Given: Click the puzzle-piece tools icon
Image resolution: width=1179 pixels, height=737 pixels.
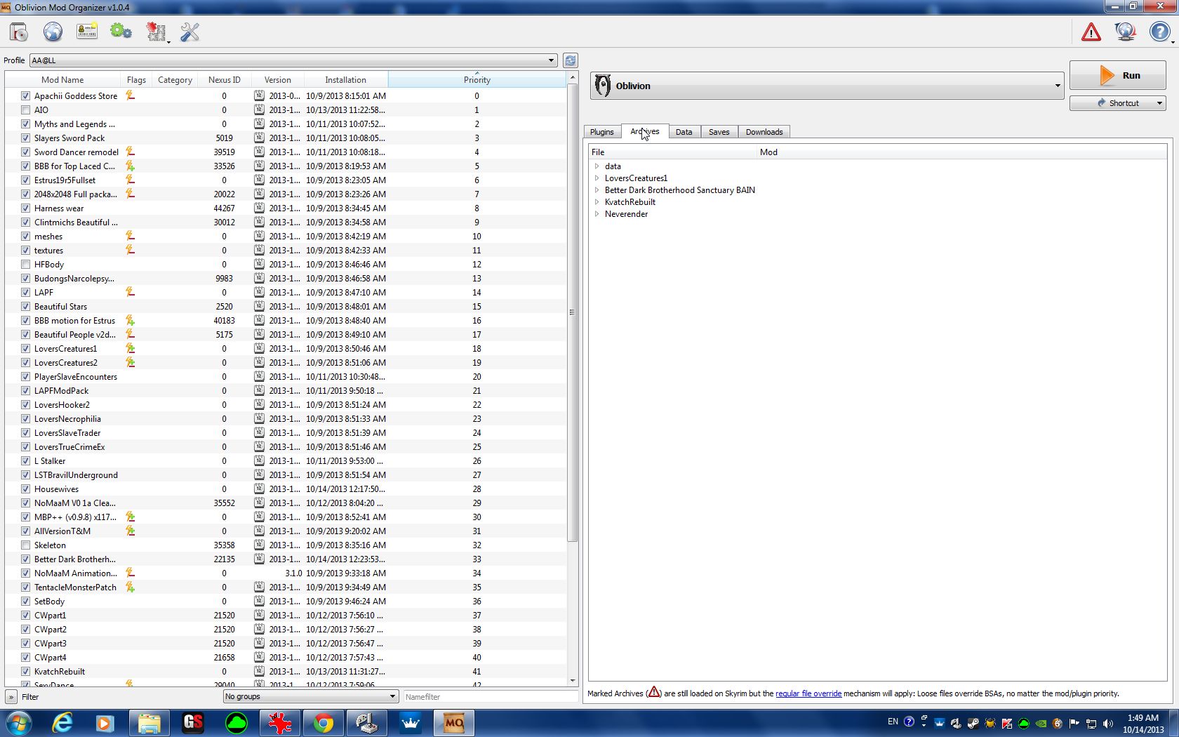Looking at the screenshot, I should [156, 32].
